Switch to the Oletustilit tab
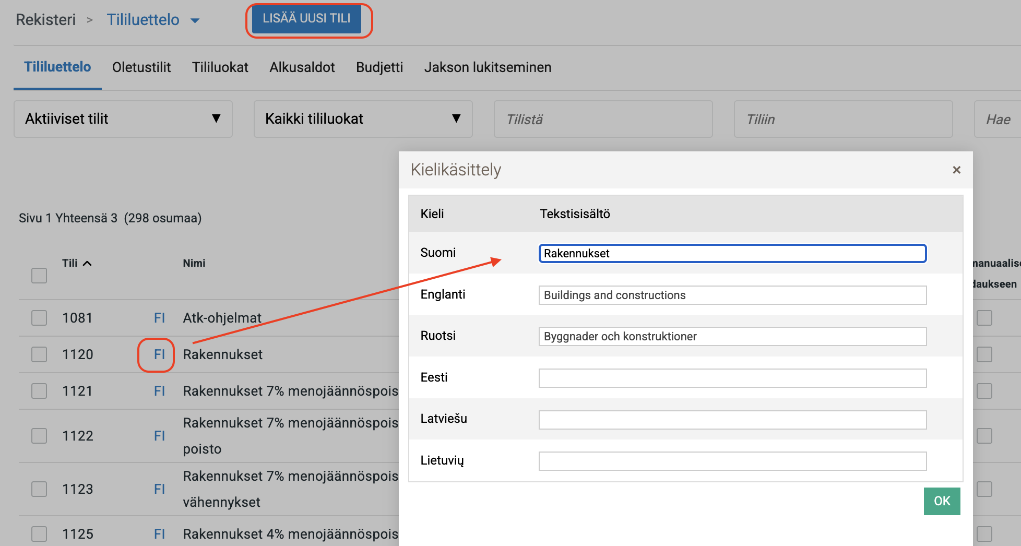1021x546 pixels. pos(141,67)
